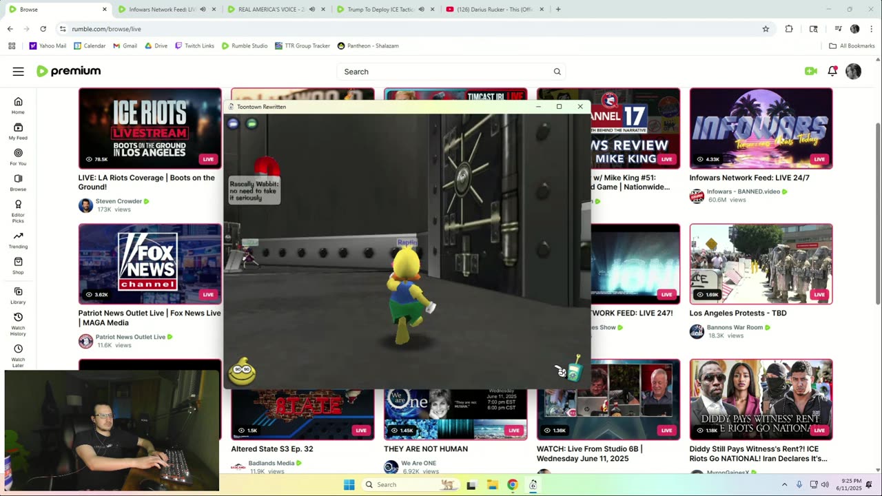Open the Diddy Pays Witness' Rent thumbnail

761,400
